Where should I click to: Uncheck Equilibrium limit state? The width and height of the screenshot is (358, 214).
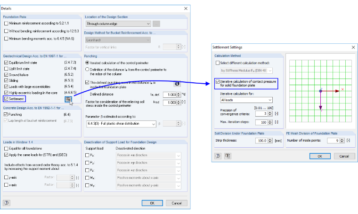6,63
